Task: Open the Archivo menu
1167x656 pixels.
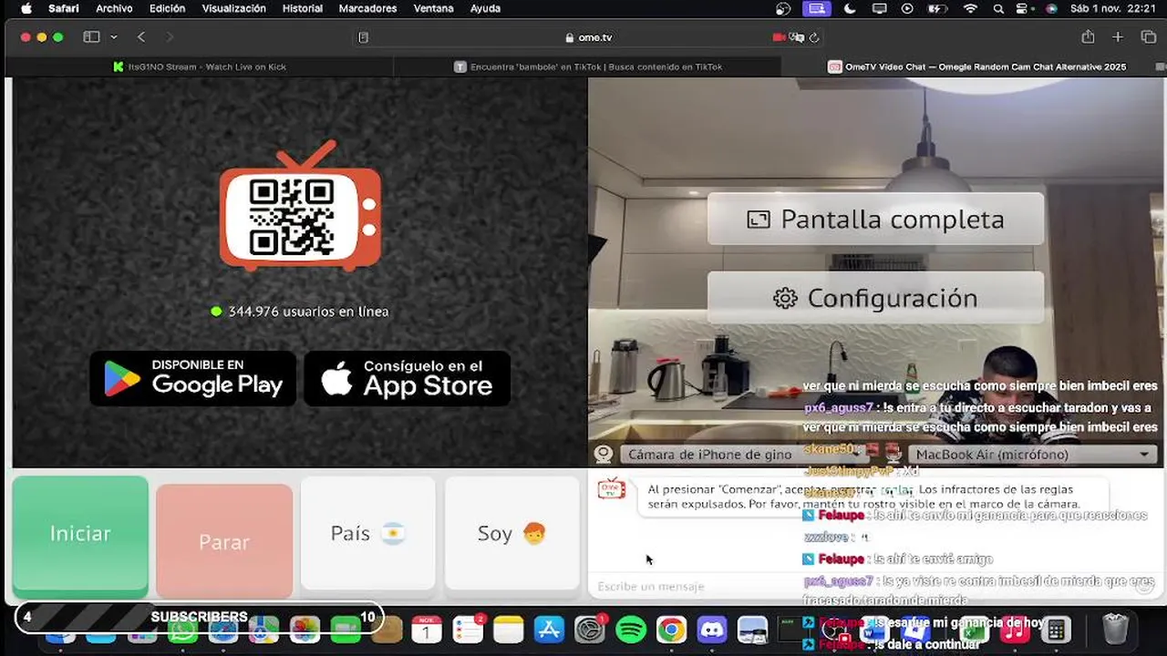Action: coord(114,8)
